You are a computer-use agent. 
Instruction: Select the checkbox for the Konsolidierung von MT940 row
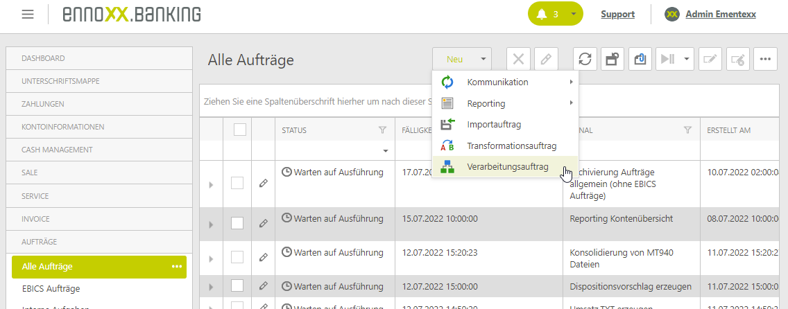click(237, 257)
